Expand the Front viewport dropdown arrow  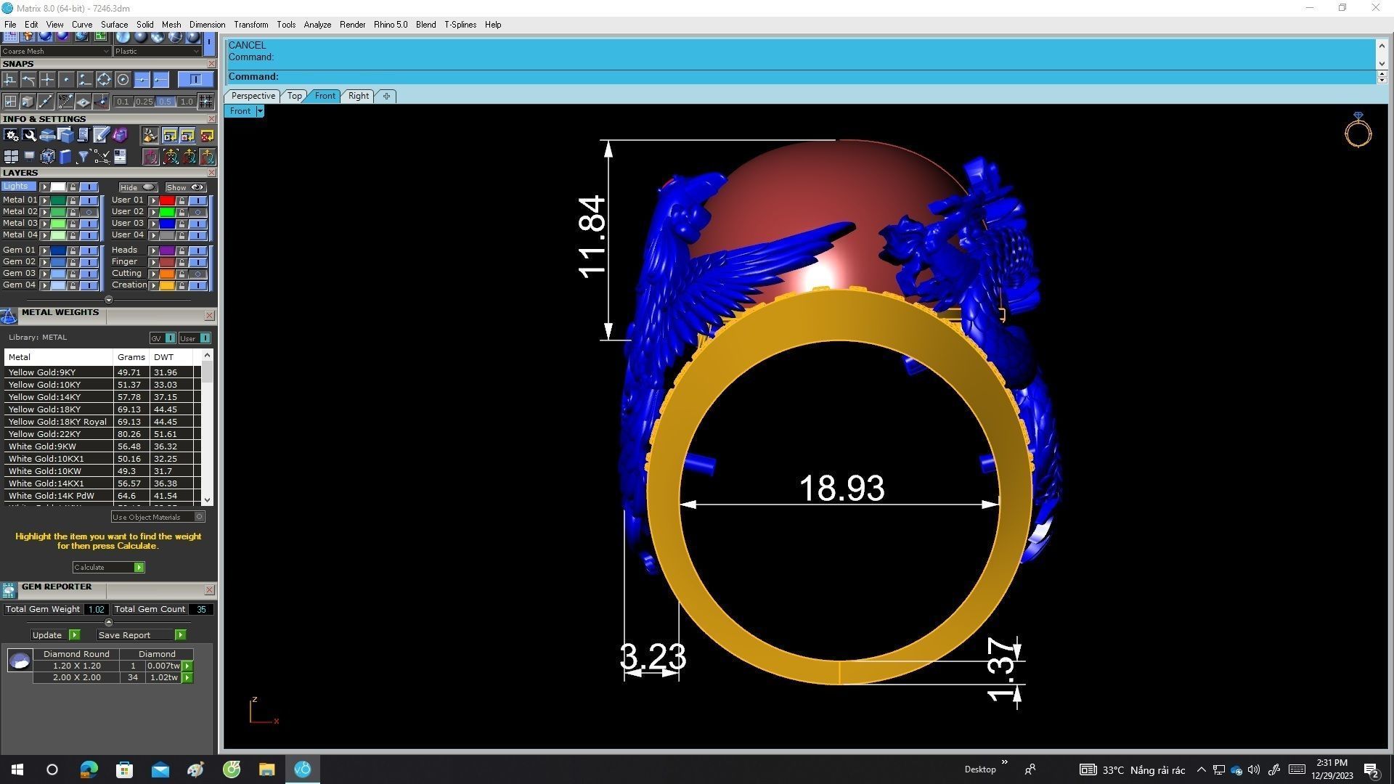tap(260, 111)
